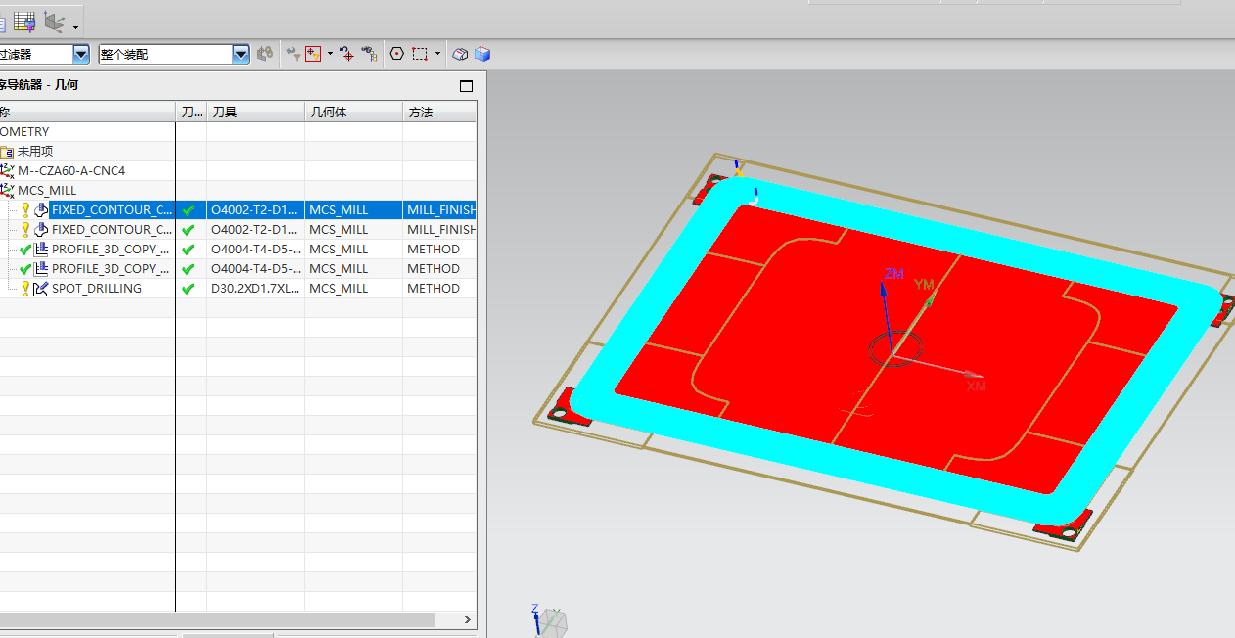Select the 未用项 folder node
The image size is (1235, 638).
(35, 151)
